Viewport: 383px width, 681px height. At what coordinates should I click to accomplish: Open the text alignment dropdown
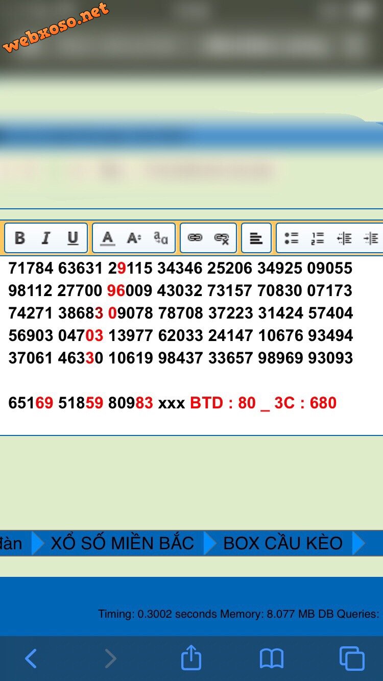click(256, 238)
